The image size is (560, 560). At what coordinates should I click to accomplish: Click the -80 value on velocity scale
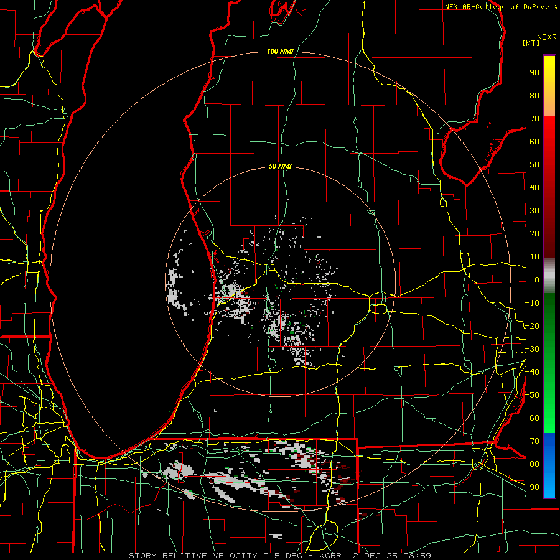532,464
